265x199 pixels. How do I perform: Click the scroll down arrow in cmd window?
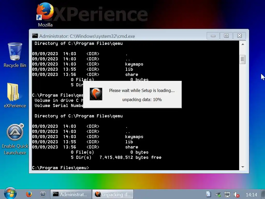243,167
